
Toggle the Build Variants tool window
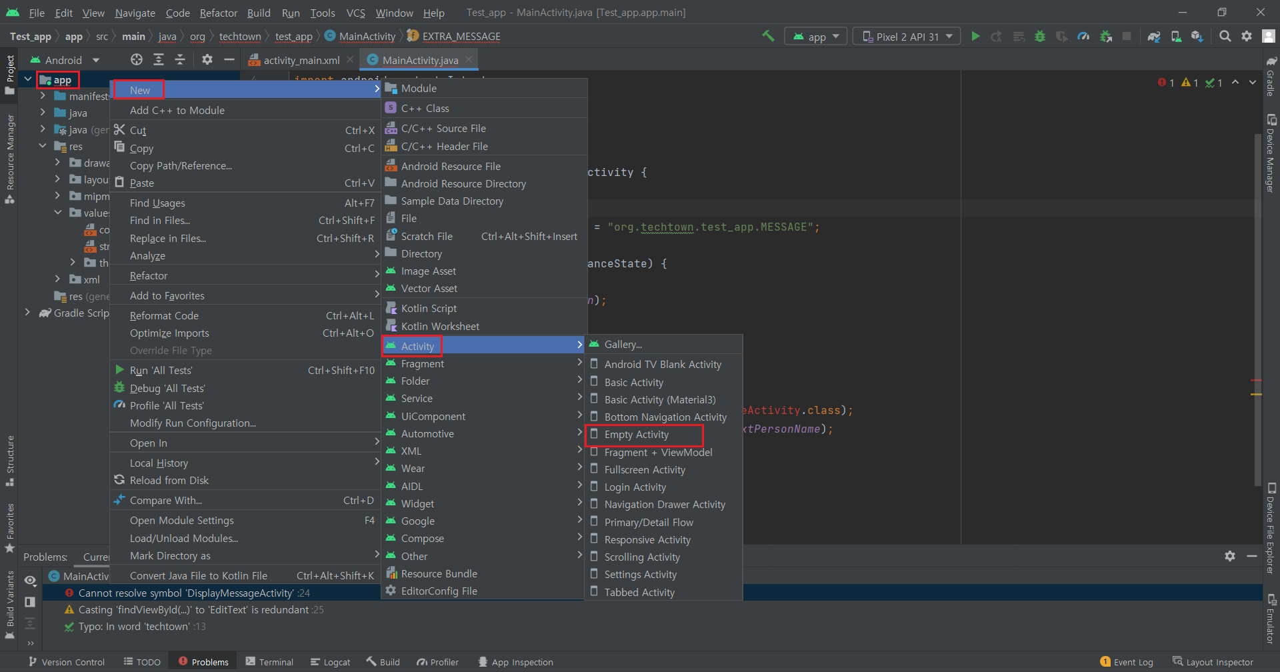click(x=10, y=605)
